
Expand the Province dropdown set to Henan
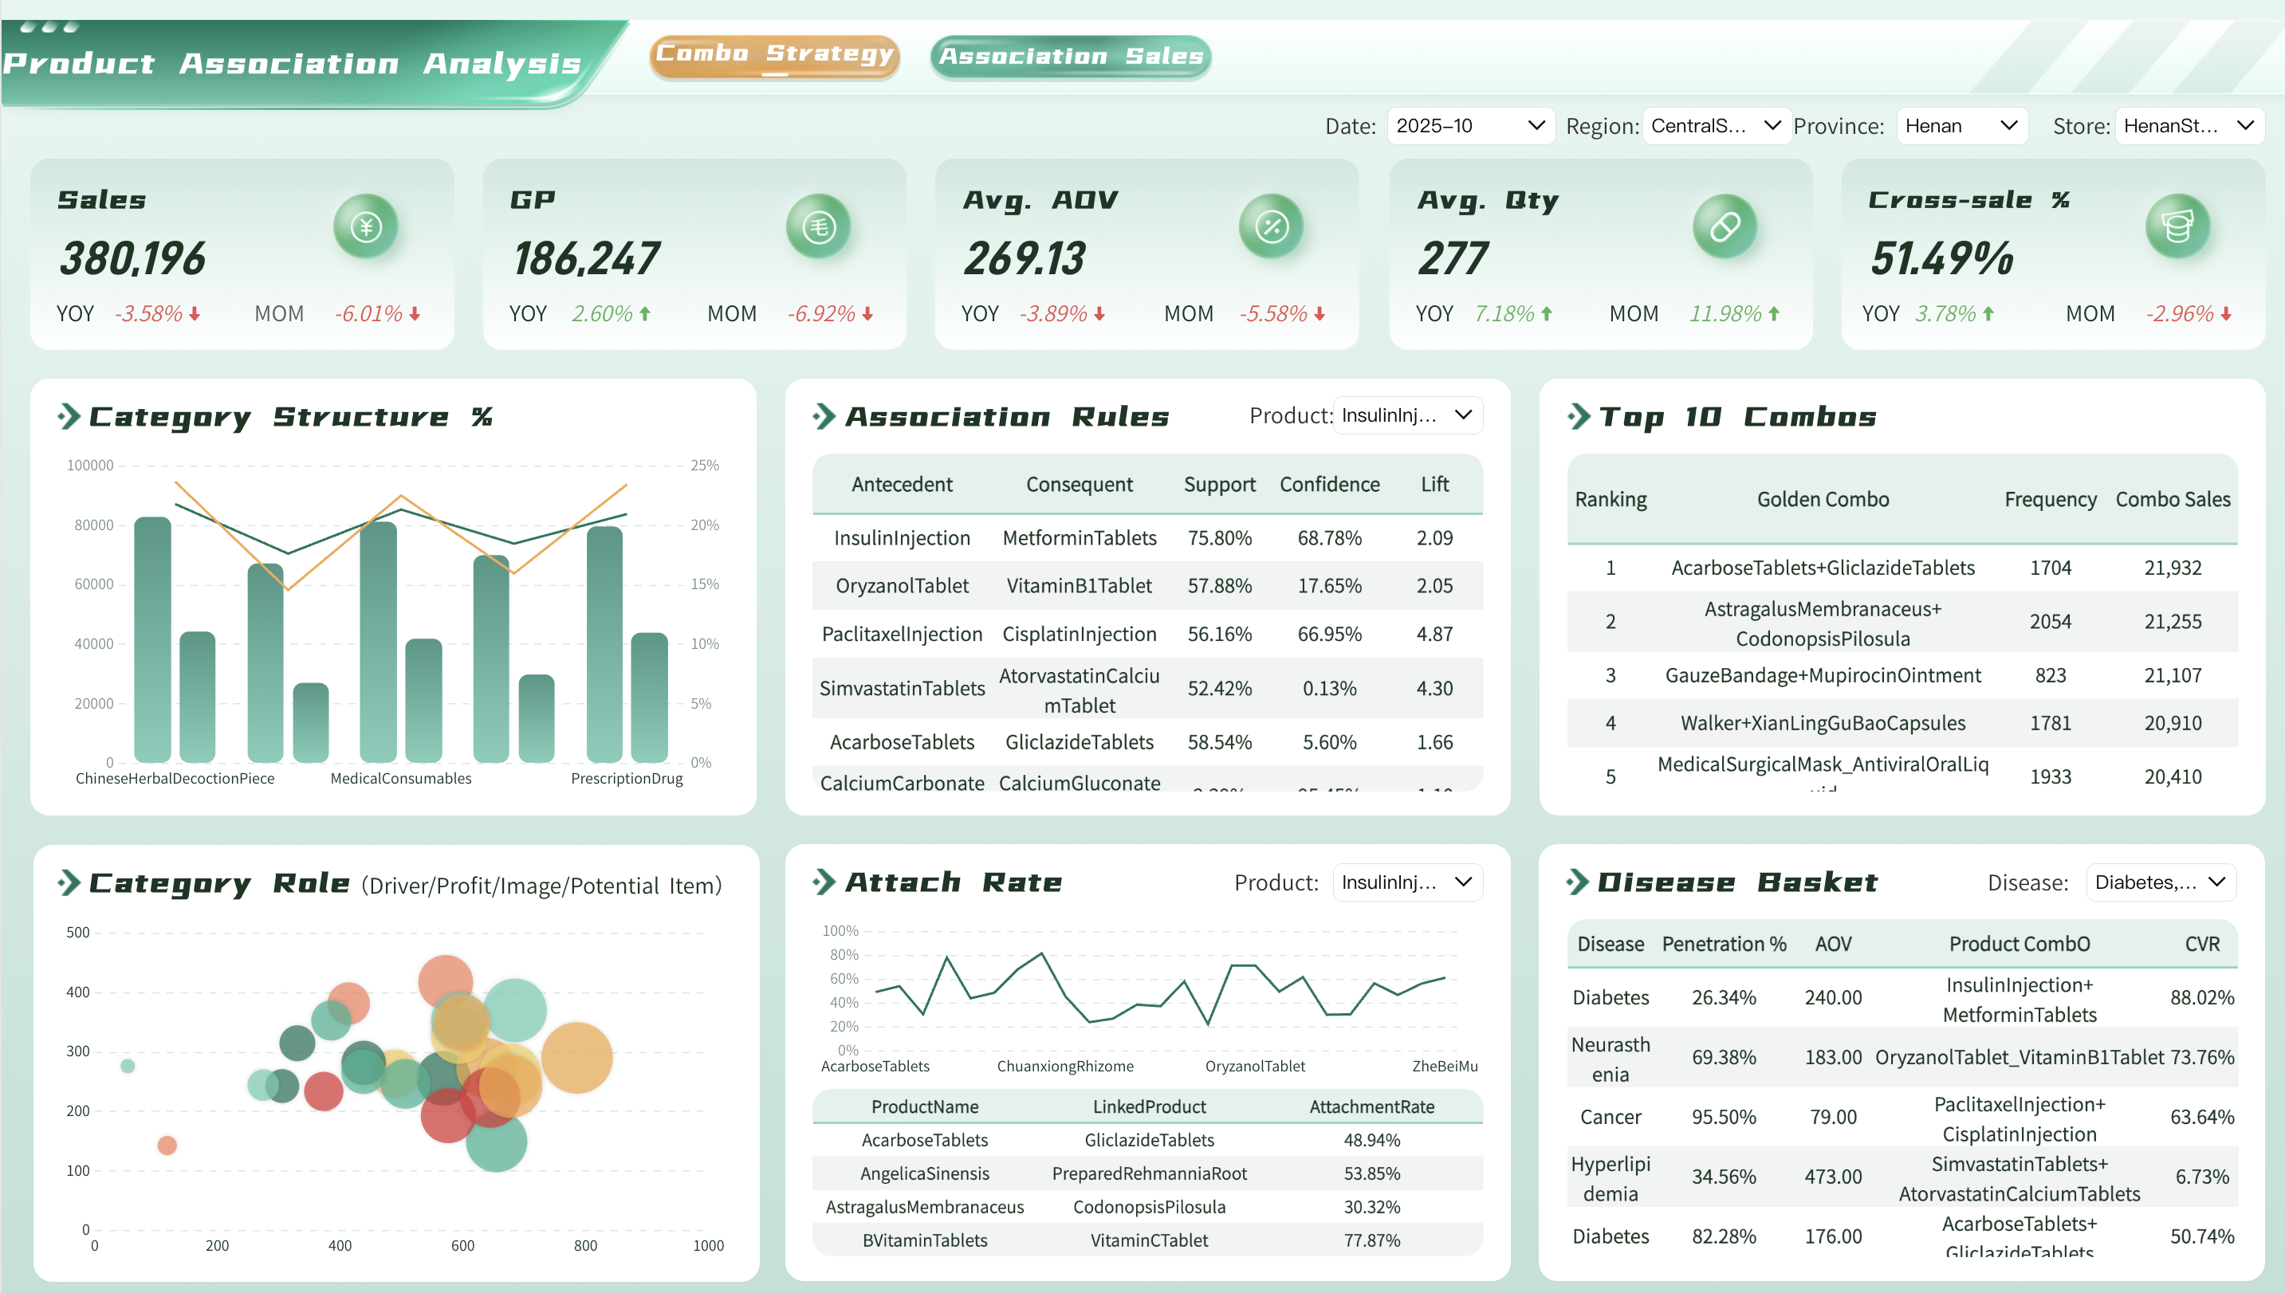1962,125
